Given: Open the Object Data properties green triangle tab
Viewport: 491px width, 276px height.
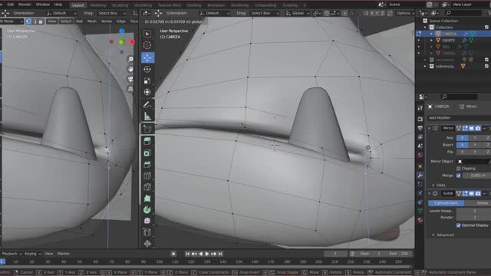Looking at the screenshot, I should click(420, 212).
